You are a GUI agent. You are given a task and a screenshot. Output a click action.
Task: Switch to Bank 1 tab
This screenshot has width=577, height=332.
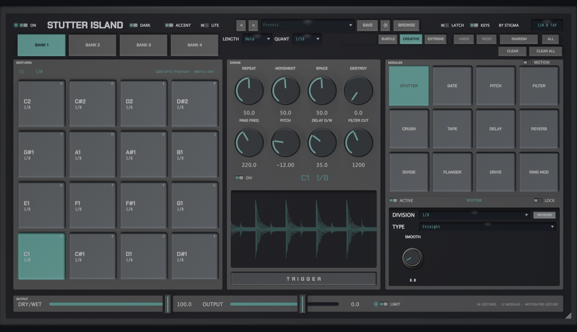tap(41, 45)
